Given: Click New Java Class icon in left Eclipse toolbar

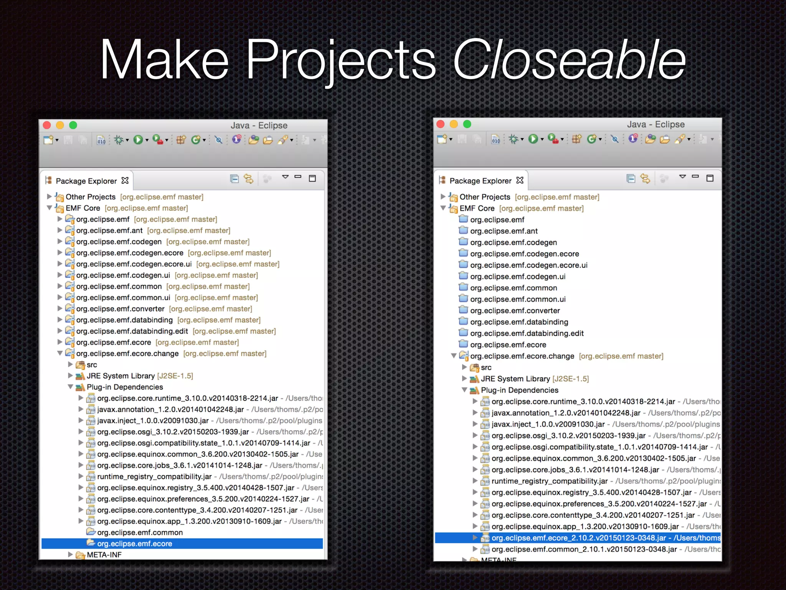Looking at the screenshot, I should point(196,140).
